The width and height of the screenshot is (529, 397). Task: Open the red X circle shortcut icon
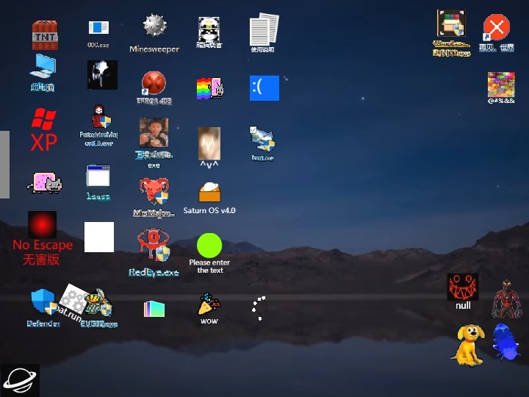pyautogui.click(x=497, y=29)
